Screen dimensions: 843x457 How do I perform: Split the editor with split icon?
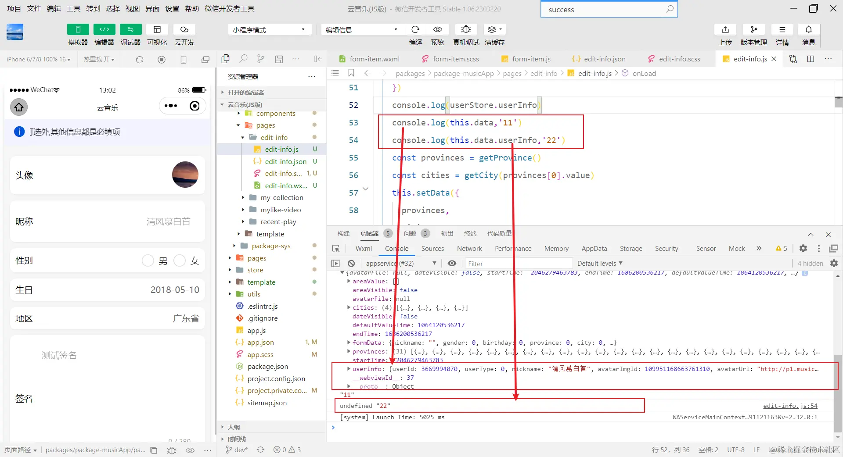tap(811, 59)
